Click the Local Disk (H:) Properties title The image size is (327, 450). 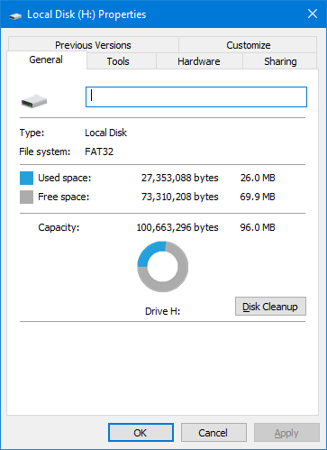[x=86, y=14]
